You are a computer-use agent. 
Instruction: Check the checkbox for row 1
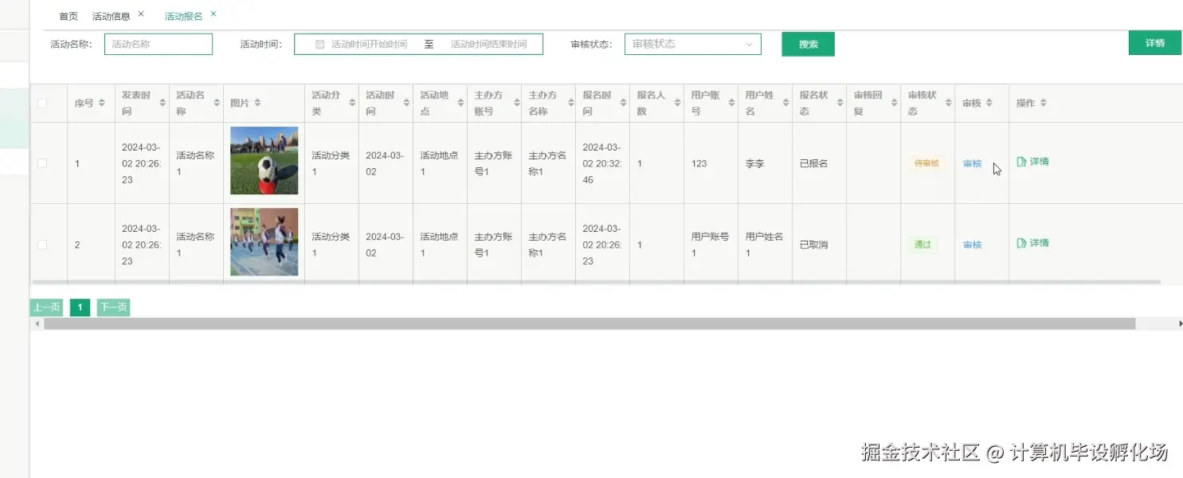coord(42,163)
